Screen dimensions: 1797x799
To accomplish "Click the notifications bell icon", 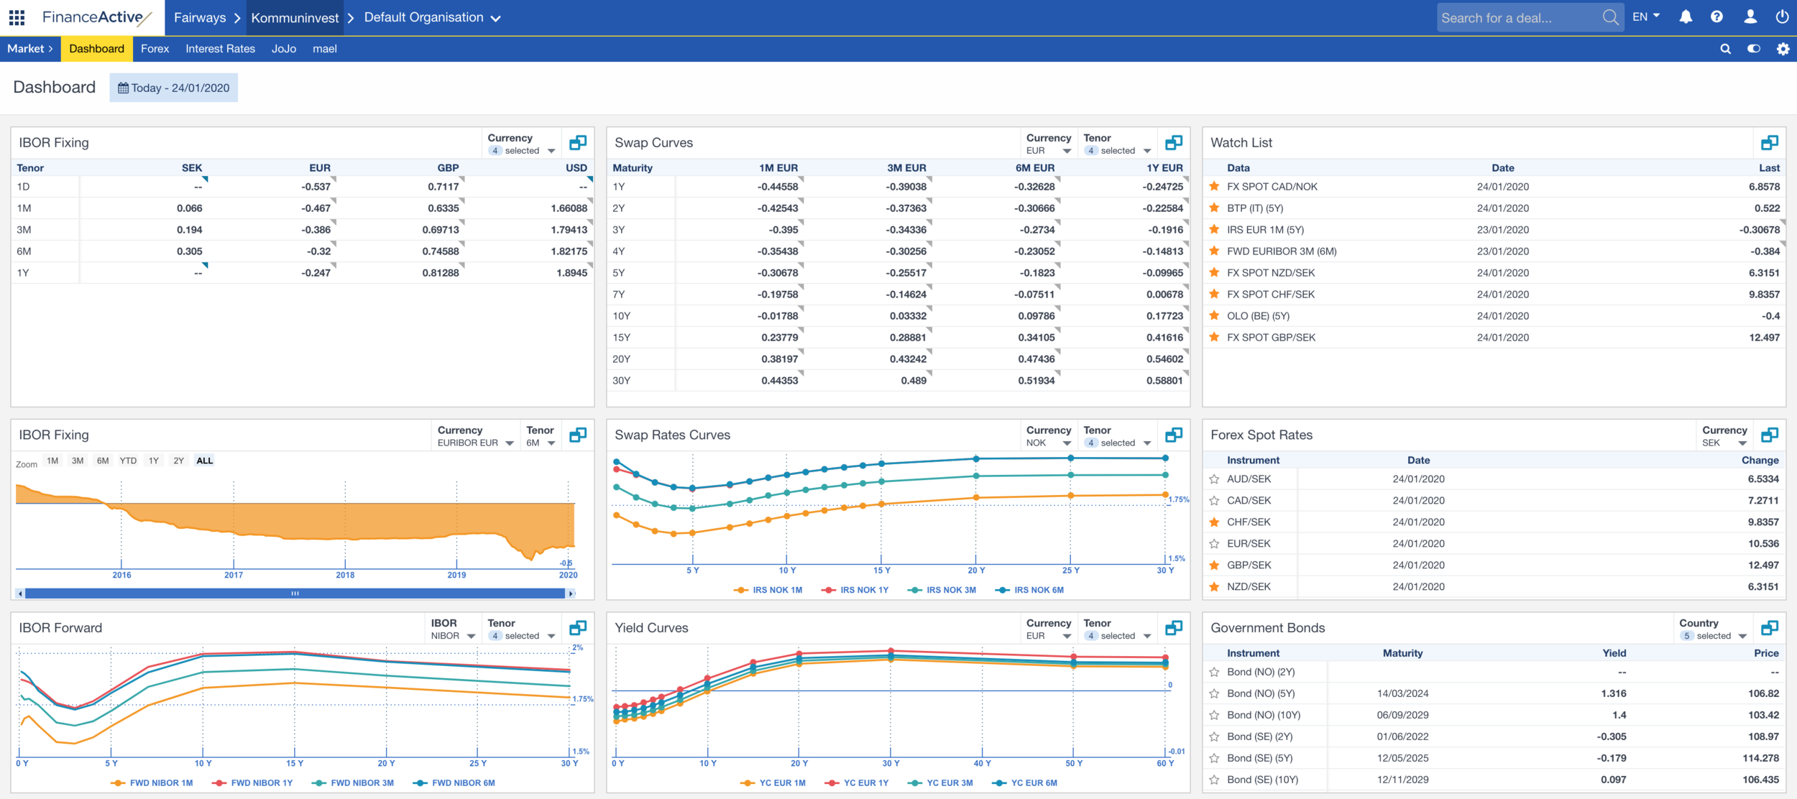I will coord(1686,17).
